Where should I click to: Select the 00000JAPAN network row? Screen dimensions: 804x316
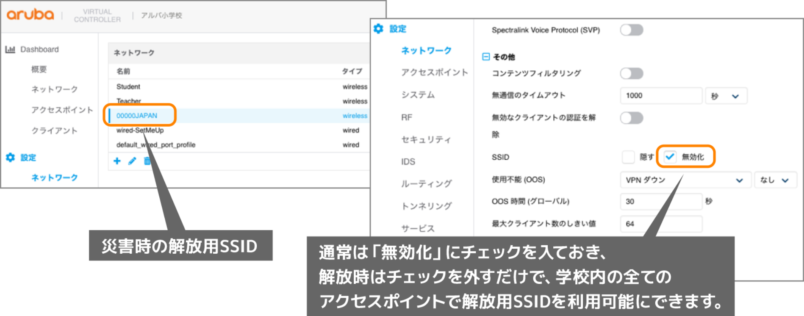pos(239,116)
